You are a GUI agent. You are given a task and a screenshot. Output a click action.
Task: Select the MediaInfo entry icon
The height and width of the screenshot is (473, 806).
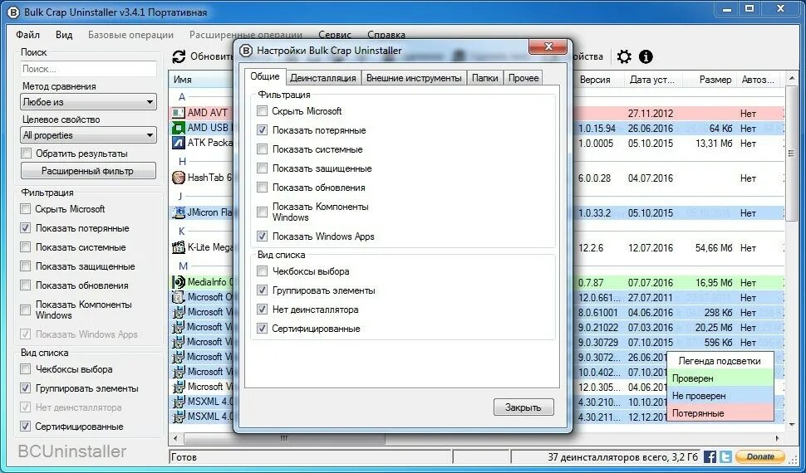click(179, 282)
